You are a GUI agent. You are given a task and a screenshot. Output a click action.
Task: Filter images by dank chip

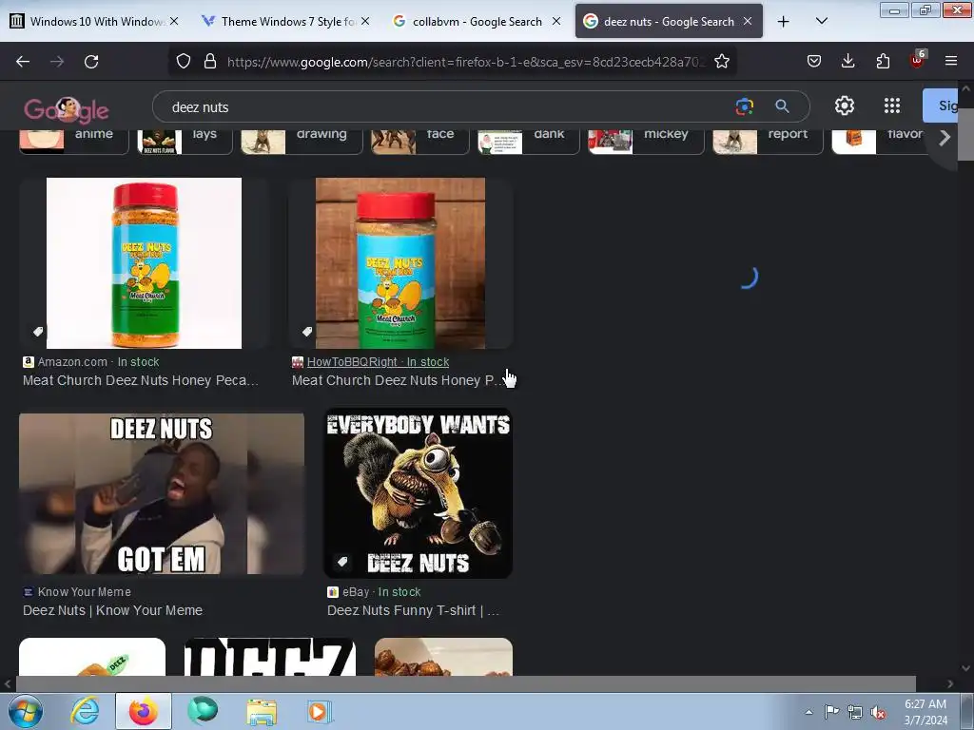coord(529,141)
